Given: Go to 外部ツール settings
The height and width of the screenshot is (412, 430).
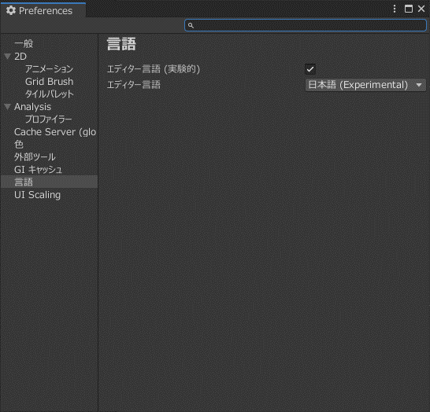Looking at the screenshot, I should click(35, 157).
